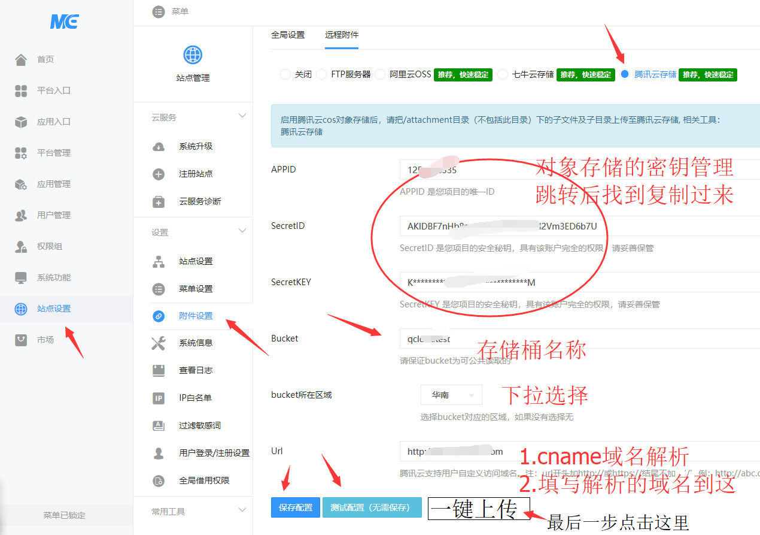Click the large 站点管理 globe icon
760x535 pixels.
[x=193, y=55]
